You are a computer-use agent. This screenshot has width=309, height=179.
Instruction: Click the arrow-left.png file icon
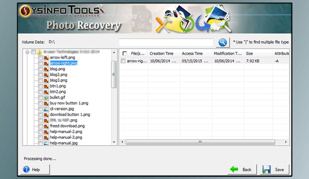(46, 58)
